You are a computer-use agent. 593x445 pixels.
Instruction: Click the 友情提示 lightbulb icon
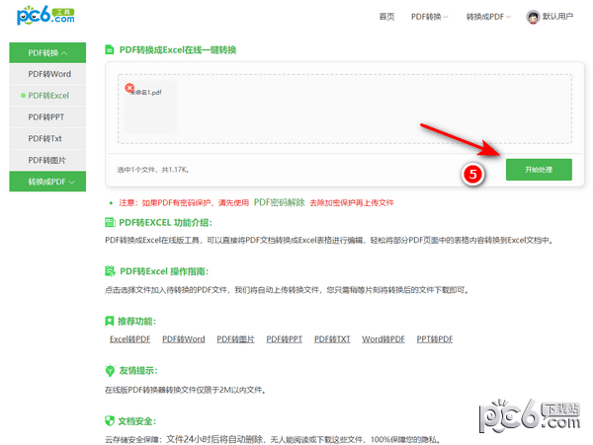(x=110, y=371)
